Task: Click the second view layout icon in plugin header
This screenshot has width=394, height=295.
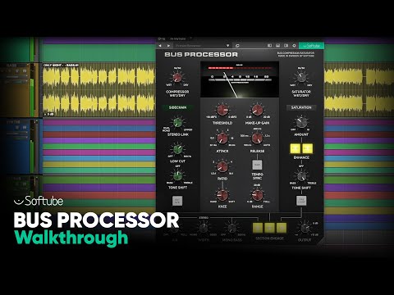Action: 277,46
